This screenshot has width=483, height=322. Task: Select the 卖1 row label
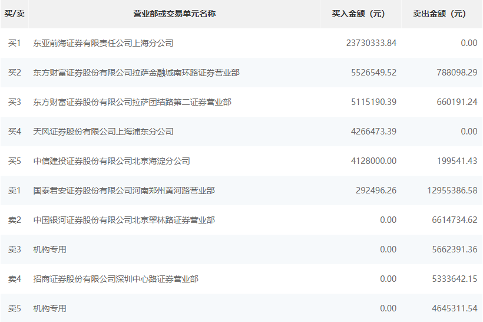[15, 190]
